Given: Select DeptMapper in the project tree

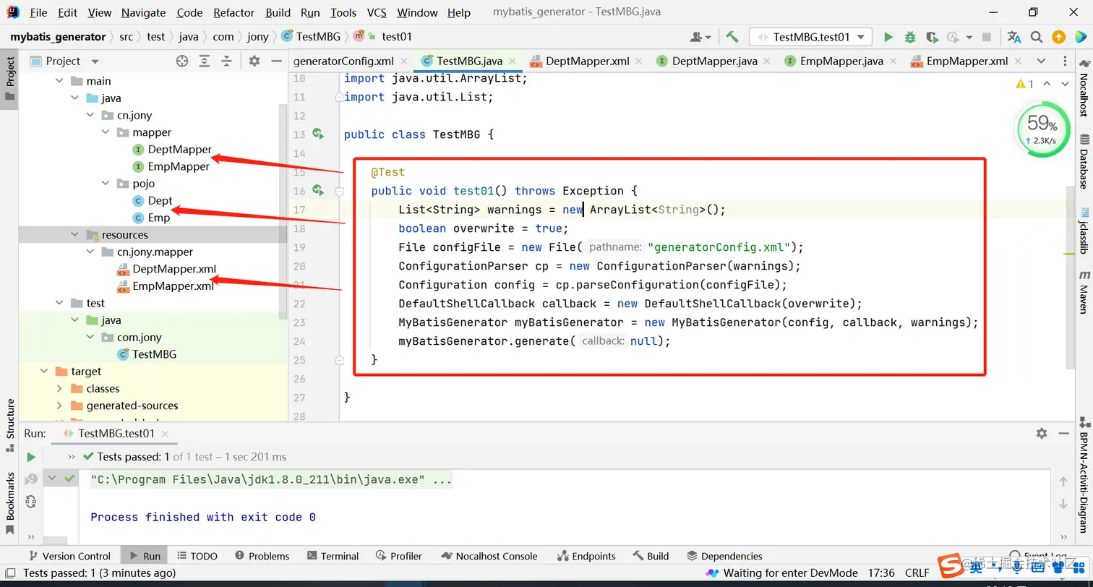Looking at the screenshot, I should tap(180, 150).
